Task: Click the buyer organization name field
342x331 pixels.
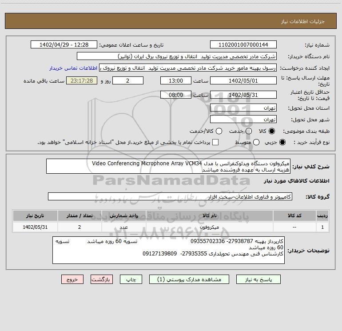Action: tap(177, 56)
